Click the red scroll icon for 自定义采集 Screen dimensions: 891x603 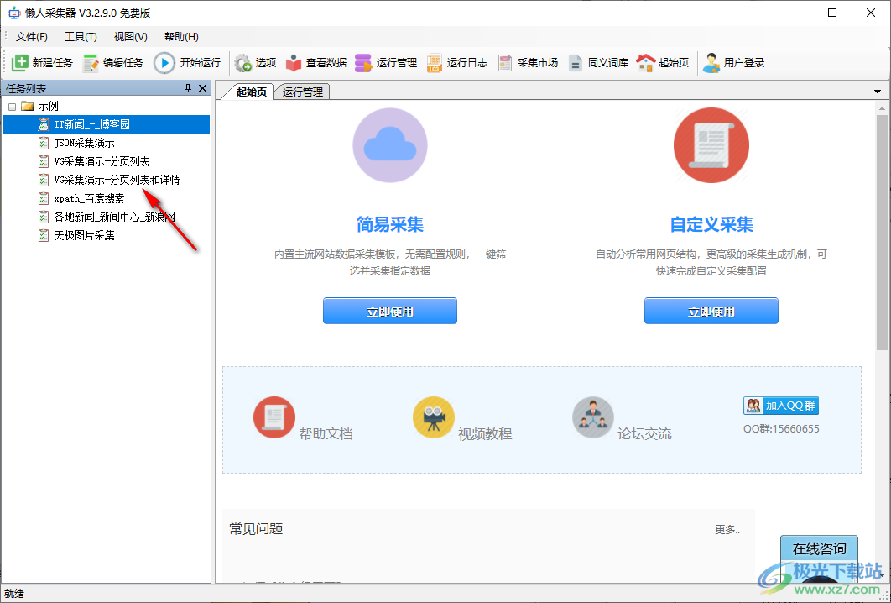point(711,145)
